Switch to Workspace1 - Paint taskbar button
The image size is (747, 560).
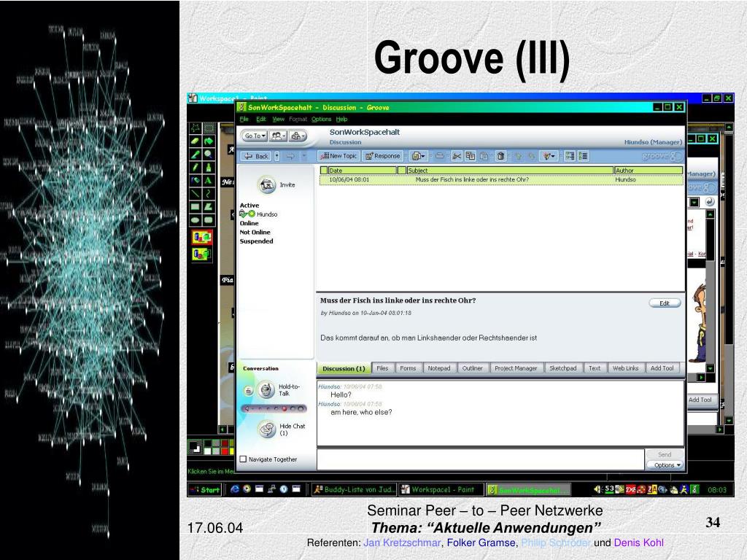pyautogui.click(x=441, y=489)
